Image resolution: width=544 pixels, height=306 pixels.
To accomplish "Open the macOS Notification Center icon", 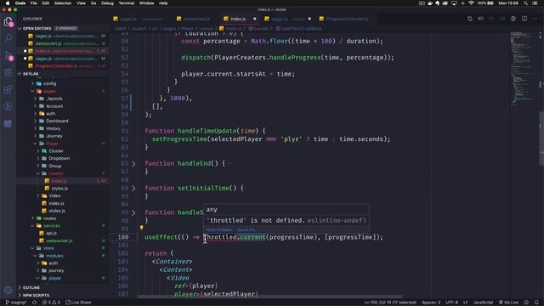I will tap(535, 3).
